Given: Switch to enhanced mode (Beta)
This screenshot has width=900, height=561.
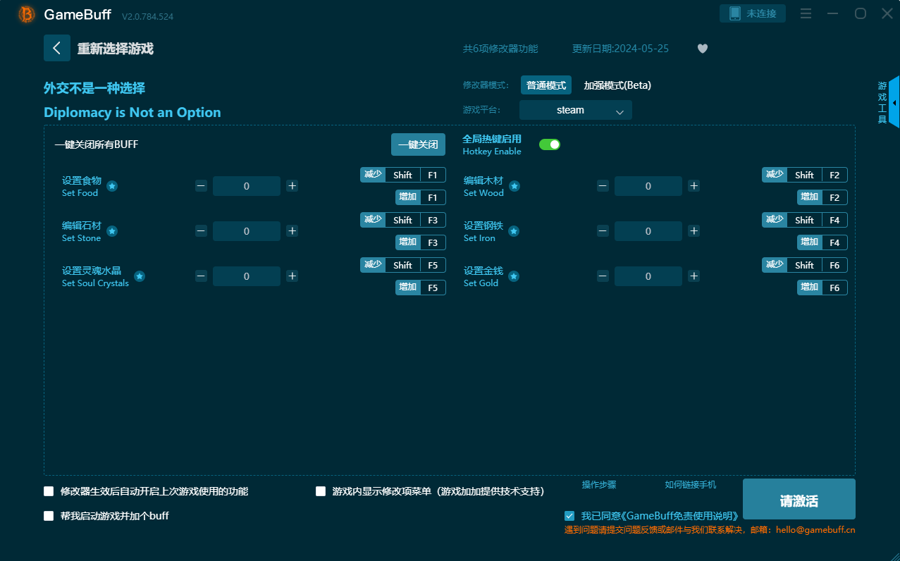Looking at the screenshot, I should point(617,85).
